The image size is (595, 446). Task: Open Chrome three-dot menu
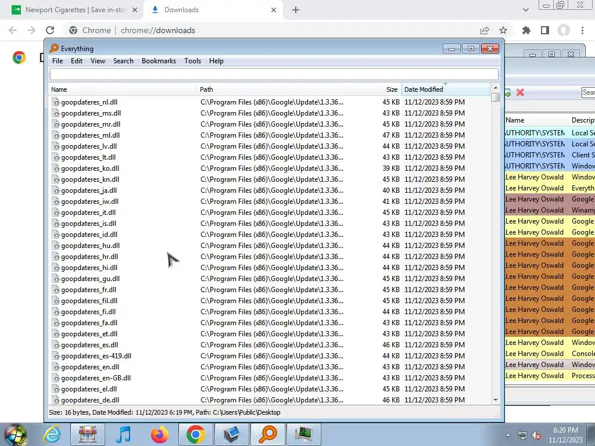(582, 30)
